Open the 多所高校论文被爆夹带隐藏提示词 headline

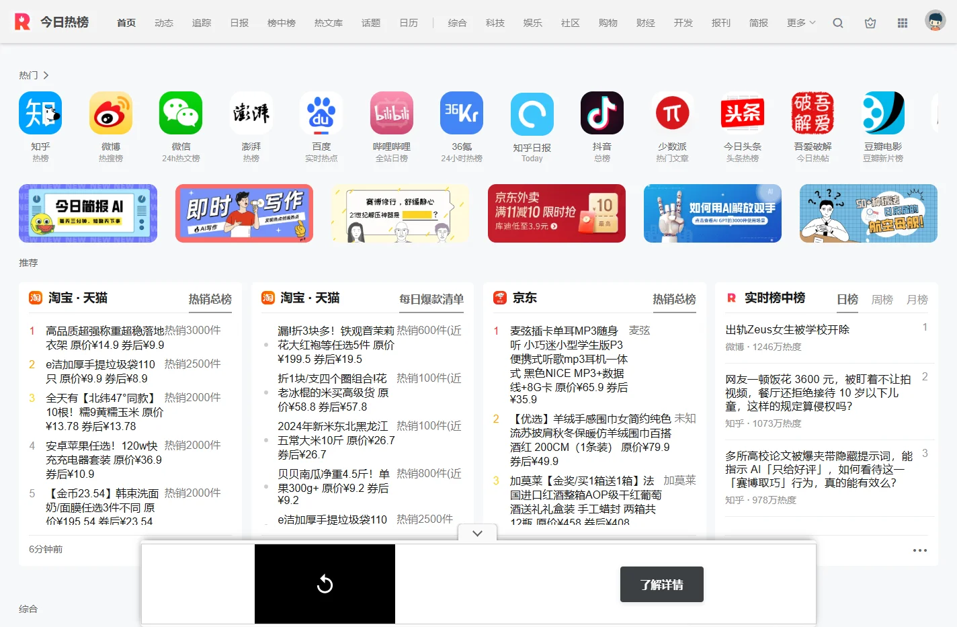click(x=819, y=469)
